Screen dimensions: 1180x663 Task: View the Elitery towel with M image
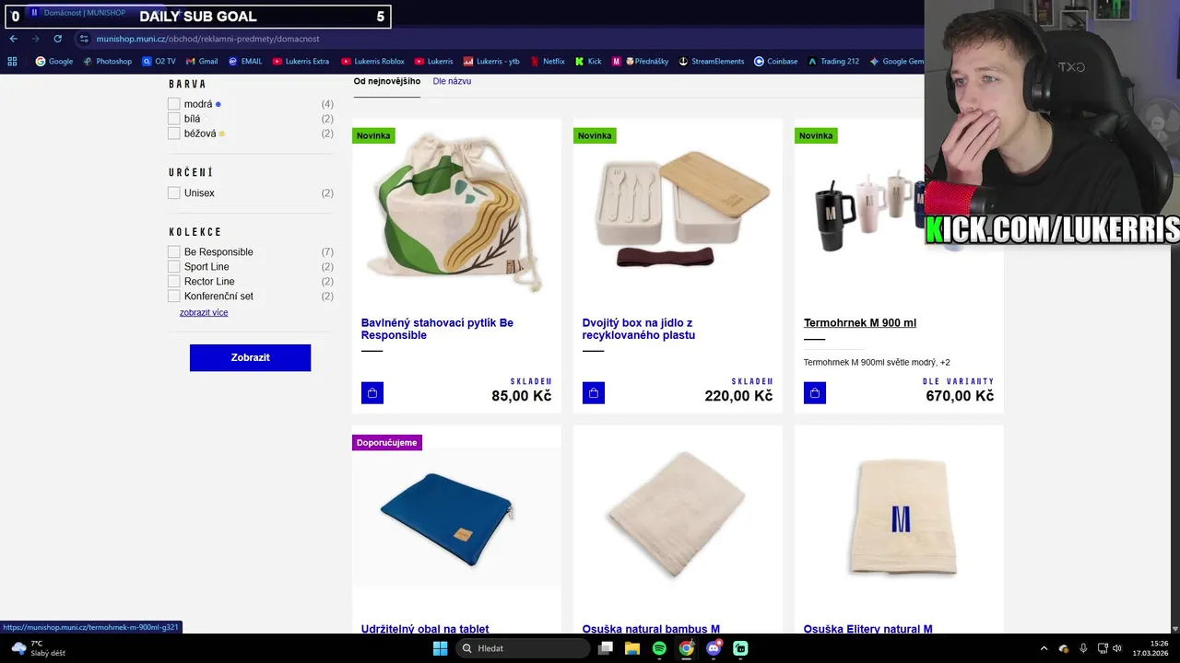[902, 518]
